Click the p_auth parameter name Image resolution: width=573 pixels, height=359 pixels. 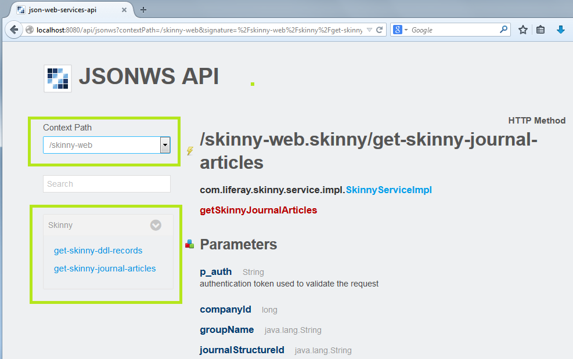[x=215, y=272]
